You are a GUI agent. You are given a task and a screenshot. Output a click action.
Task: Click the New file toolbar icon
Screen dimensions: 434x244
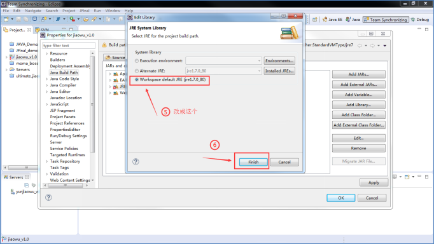pos(6,19)
